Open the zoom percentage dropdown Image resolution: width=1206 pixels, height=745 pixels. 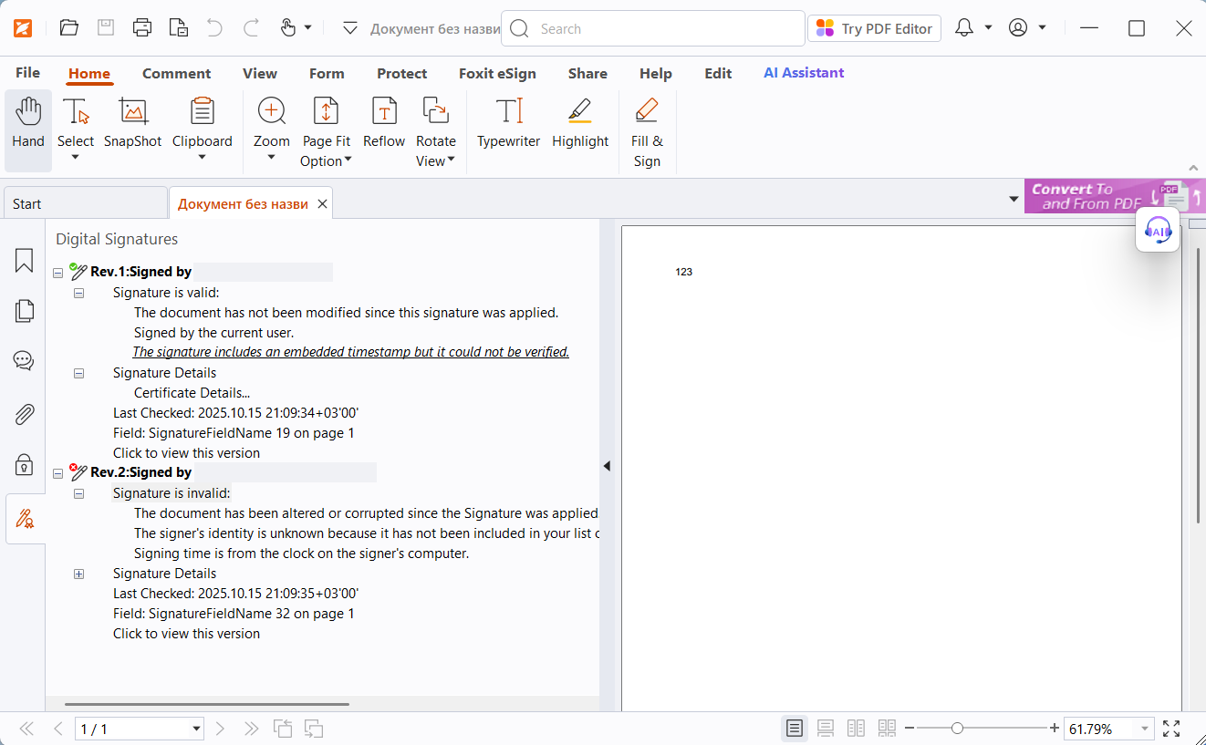[1145, 729]
